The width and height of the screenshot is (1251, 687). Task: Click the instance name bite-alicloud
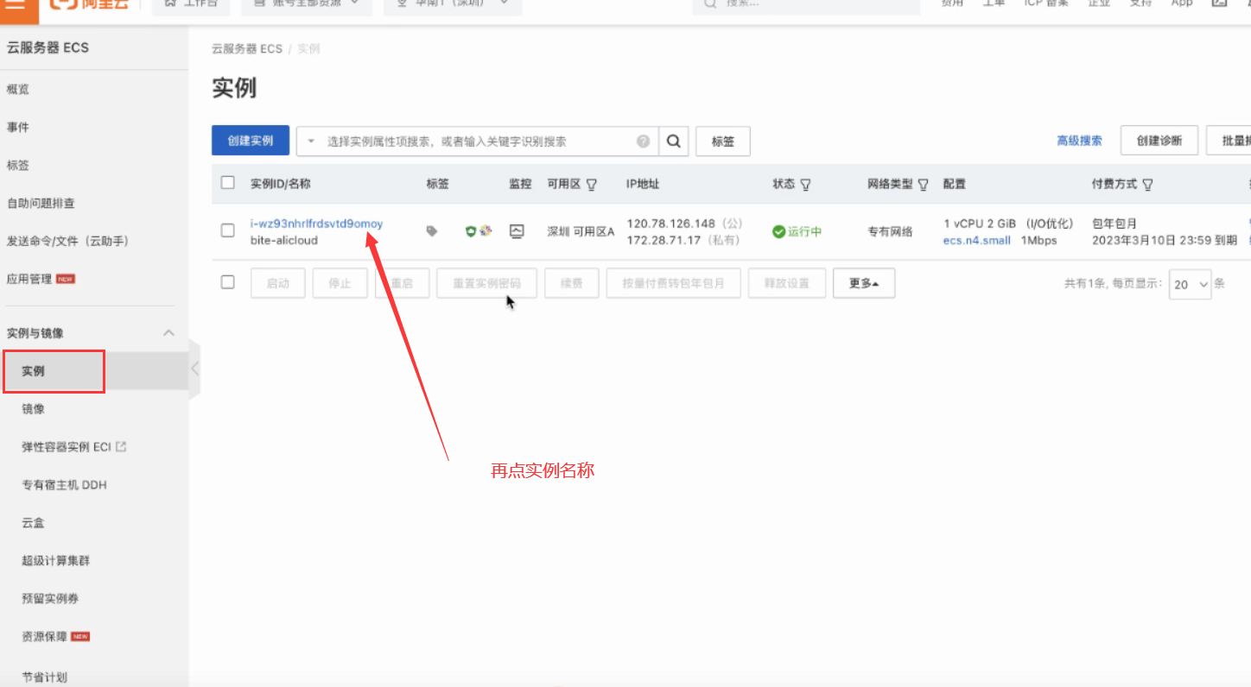click(x=284, y=241)
